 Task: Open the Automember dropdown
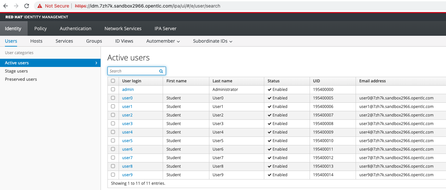point(163,41)
